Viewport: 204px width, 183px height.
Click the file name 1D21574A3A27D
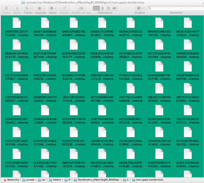(x=188, y=121)
